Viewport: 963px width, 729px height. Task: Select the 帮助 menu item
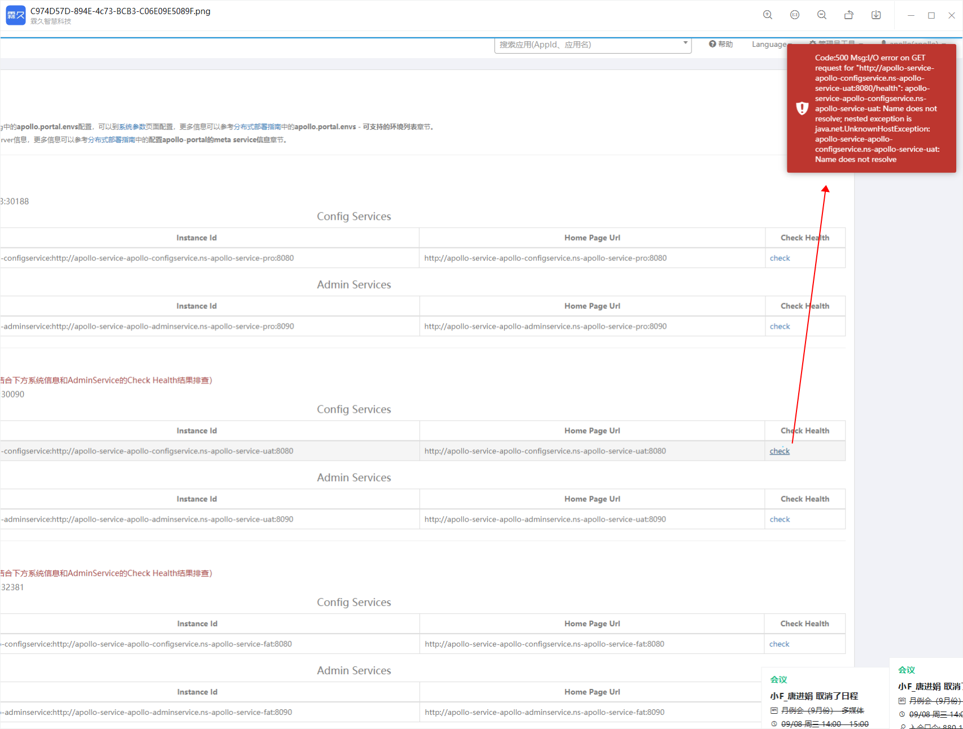point(725,43)
